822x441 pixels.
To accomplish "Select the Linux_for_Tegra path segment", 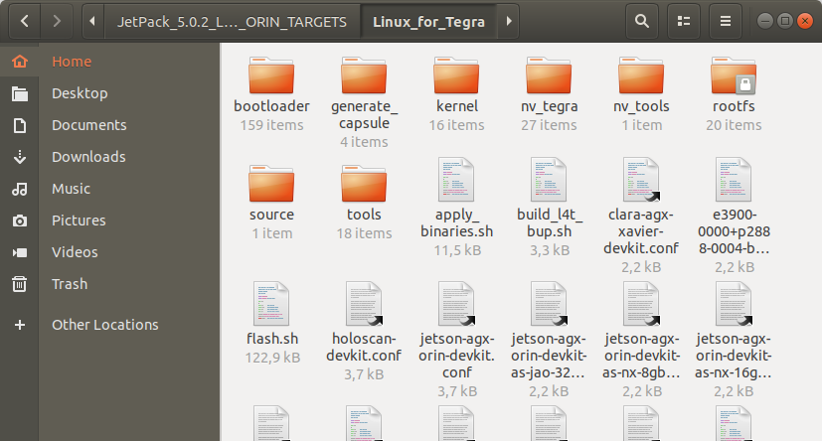I will (428, 22).
